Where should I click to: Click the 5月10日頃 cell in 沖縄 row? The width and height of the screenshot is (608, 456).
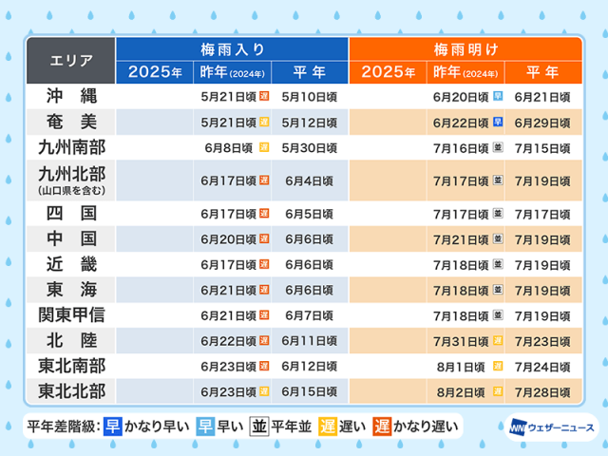point(310,97)
